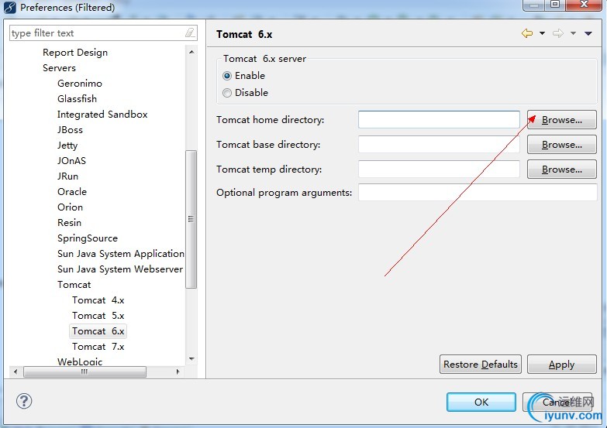Select JOnAS in the server list

point(71,161)
